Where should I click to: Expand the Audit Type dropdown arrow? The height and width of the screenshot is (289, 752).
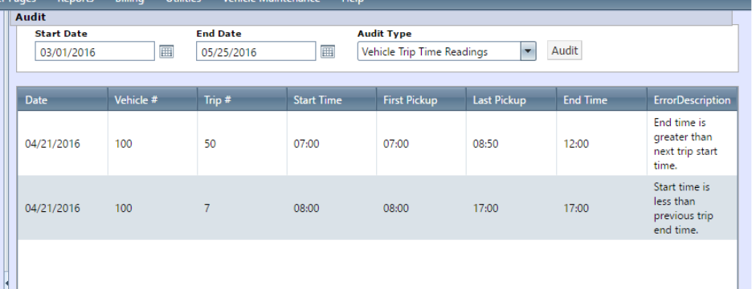[x=528, y=51]
